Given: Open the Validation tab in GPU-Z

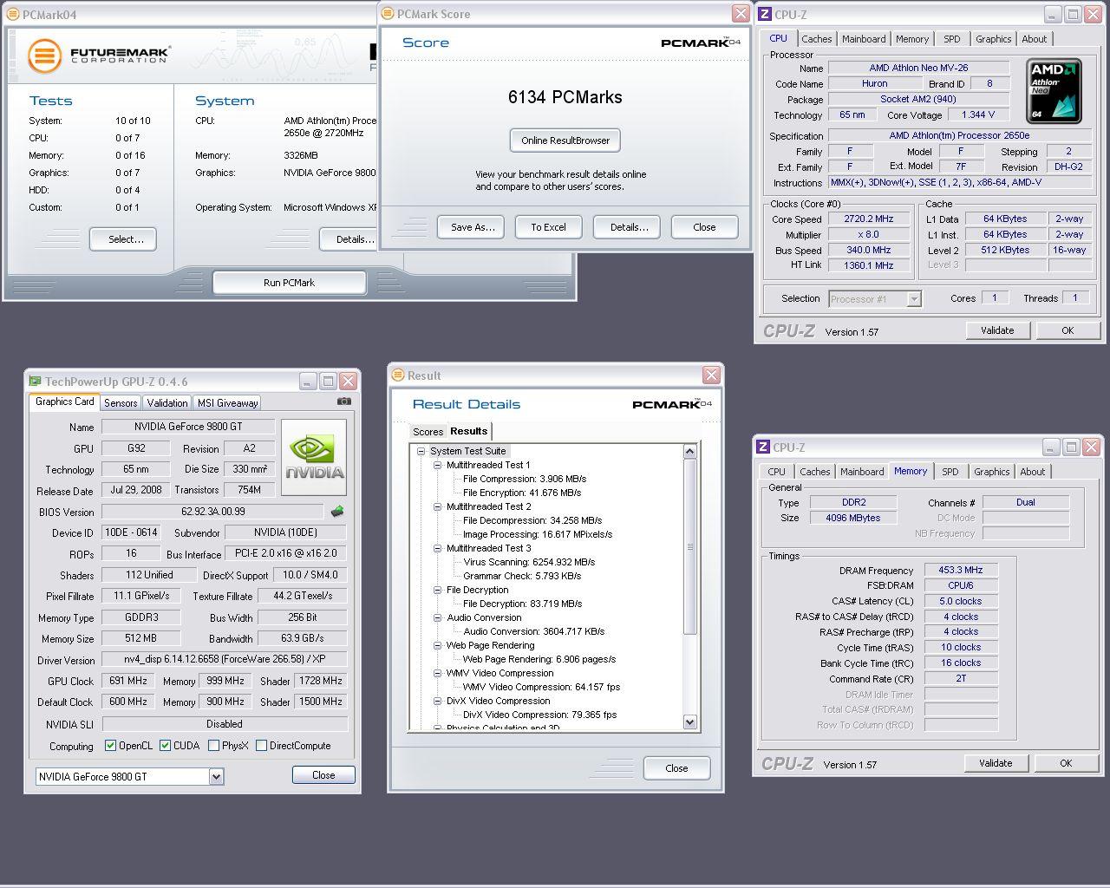Looking at the screenshot, I should point(166,402).
